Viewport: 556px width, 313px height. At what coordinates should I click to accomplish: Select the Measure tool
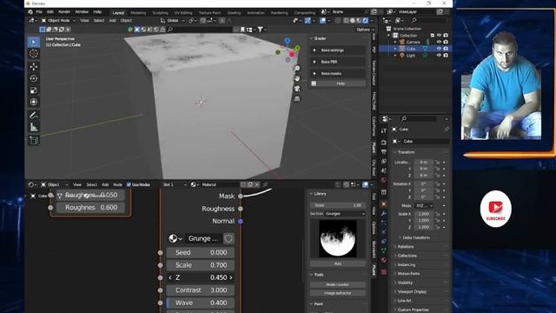coord(34,127)
